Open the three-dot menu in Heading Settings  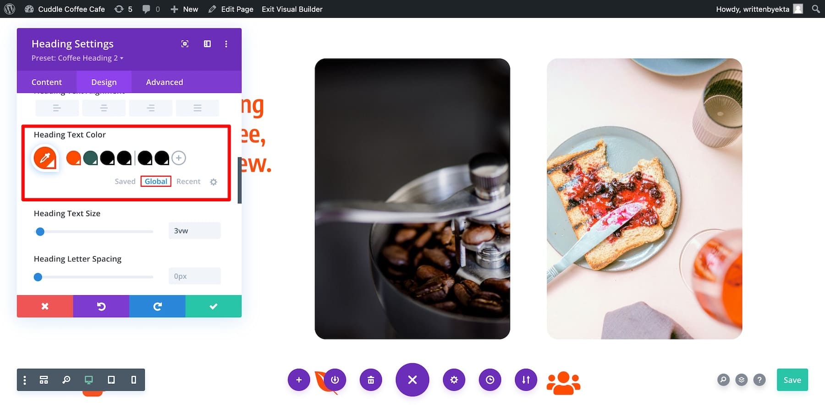[226, 44]
